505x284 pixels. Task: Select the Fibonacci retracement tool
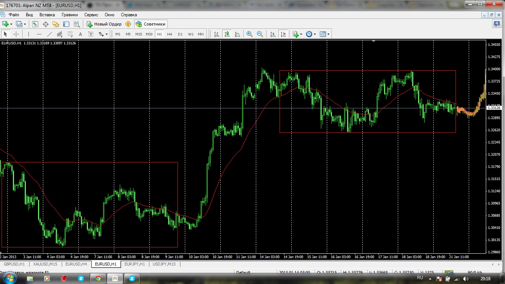[70, 34]
